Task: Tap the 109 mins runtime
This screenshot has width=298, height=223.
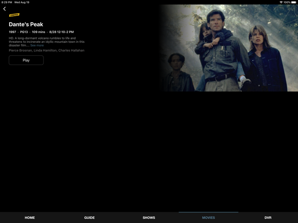Action: pyautogui.click(x=39, y=32)
